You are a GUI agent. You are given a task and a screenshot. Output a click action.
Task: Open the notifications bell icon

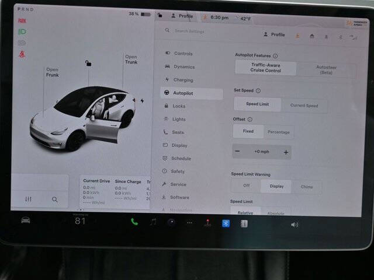(x=326, y=37)
